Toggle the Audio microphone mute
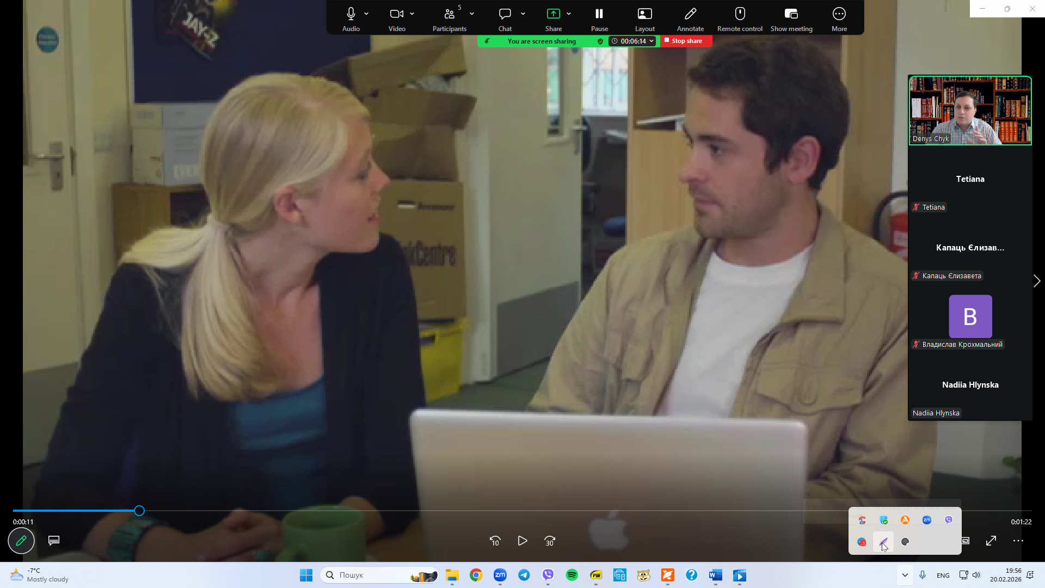The height and width of the screenshot is (588, 1045). pos(351,14)
